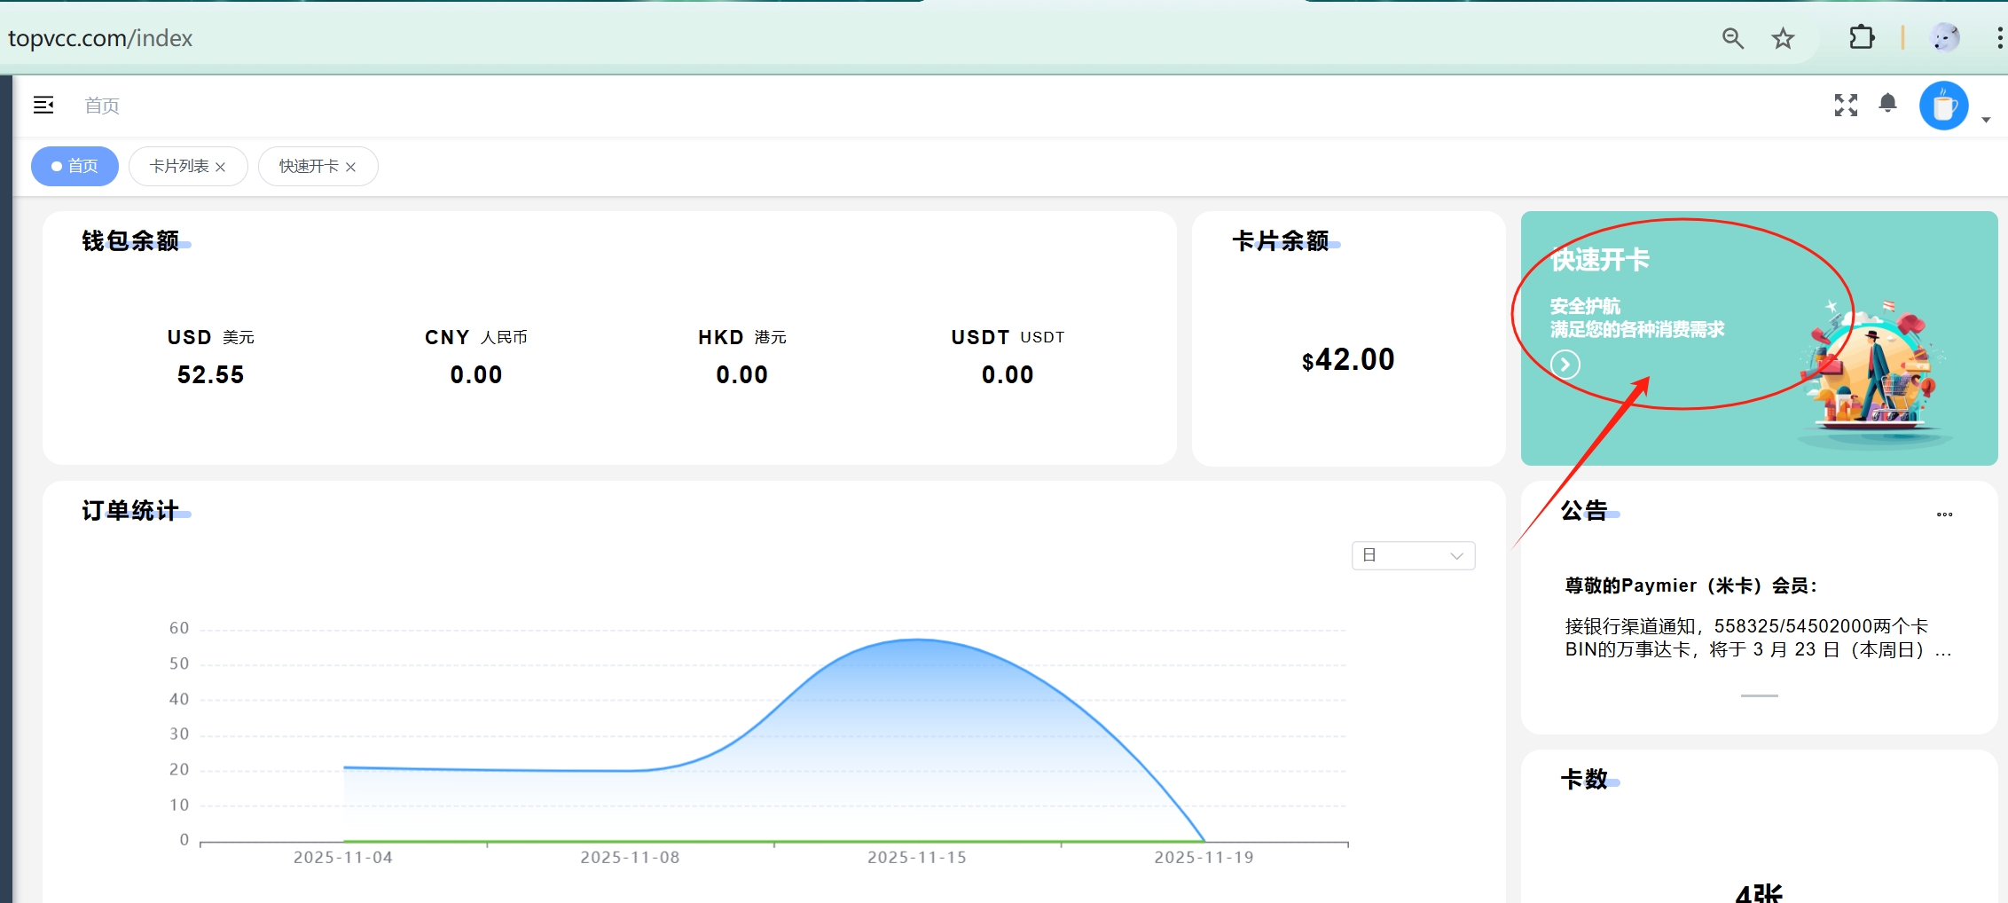The width and height of the screenshot is (2008, 903).
Task: Expand the dropdown caret beside the user avatar
Action: 1986,120
